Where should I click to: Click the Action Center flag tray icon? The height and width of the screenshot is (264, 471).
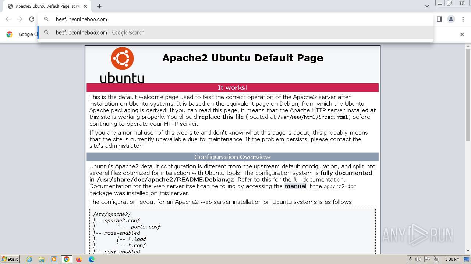click(427, 259)
